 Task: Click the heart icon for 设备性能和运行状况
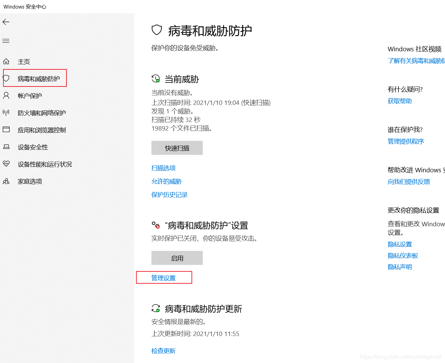(6, 164)
